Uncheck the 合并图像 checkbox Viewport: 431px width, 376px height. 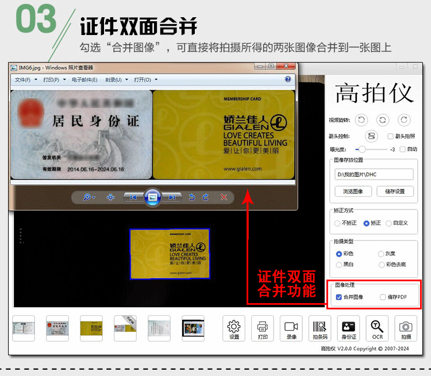coord(338,297)
